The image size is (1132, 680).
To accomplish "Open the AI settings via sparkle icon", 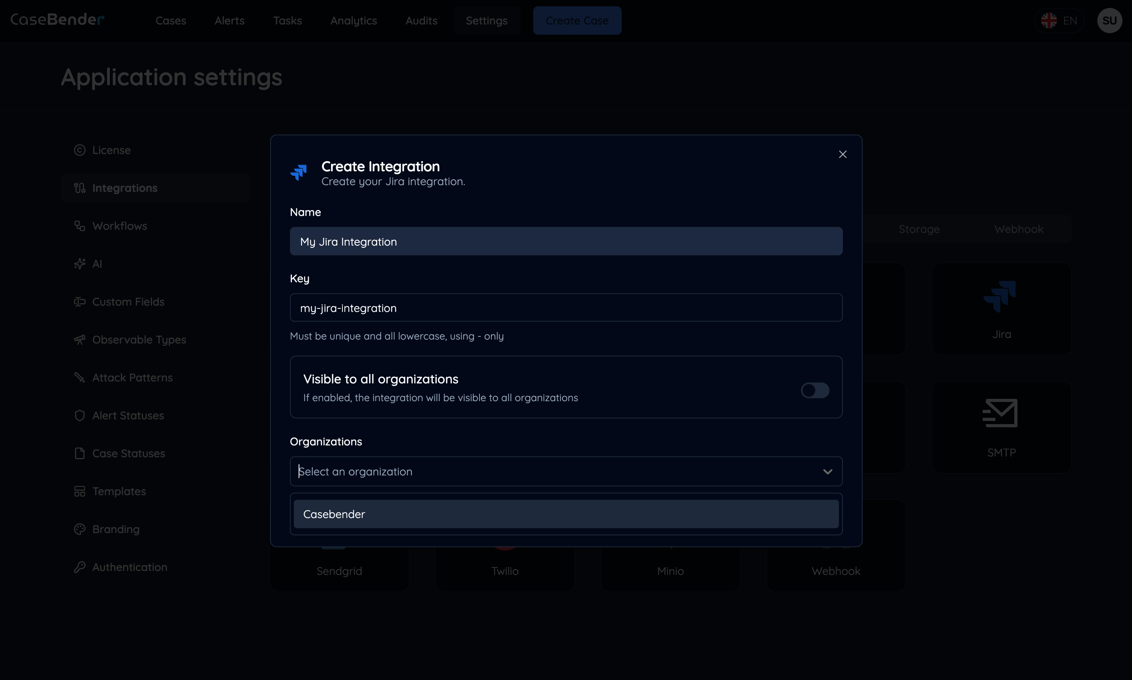I will pyautogui.click(x=80, y=263).
